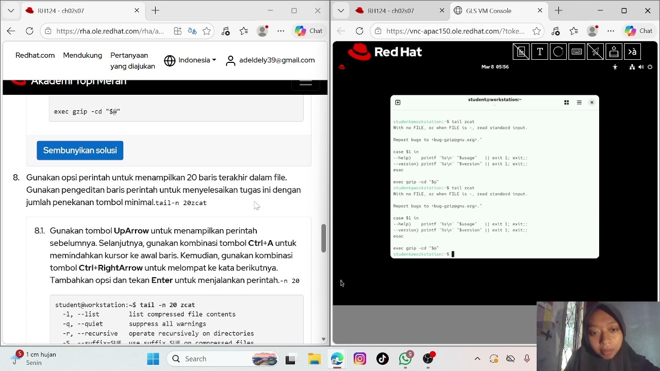This screenshot has height=371, width=660.
Task: Click the Redhat.com link
Action: tap(35, 55)
